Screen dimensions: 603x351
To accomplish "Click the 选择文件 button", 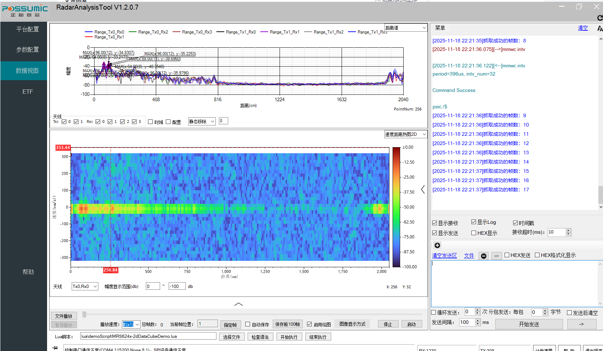I will [x=231, y=337].
